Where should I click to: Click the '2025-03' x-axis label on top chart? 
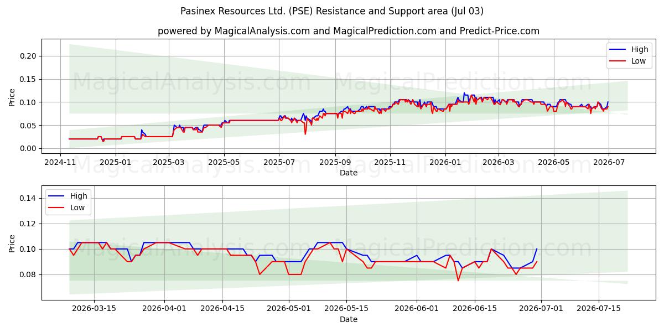click(169, 162)
